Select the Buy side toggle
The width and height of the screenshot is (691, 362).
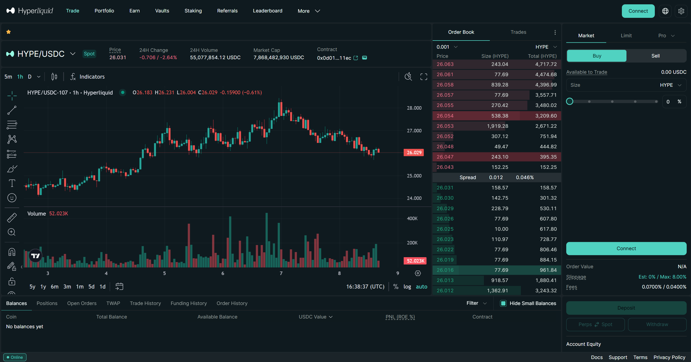coord(597,56)
